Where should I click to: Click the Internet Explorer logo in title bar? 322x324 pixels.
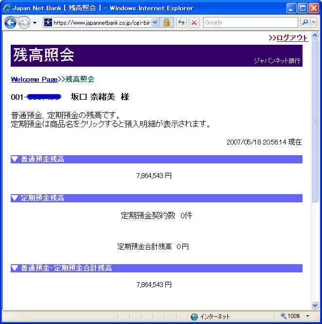(x=7, y=8)
